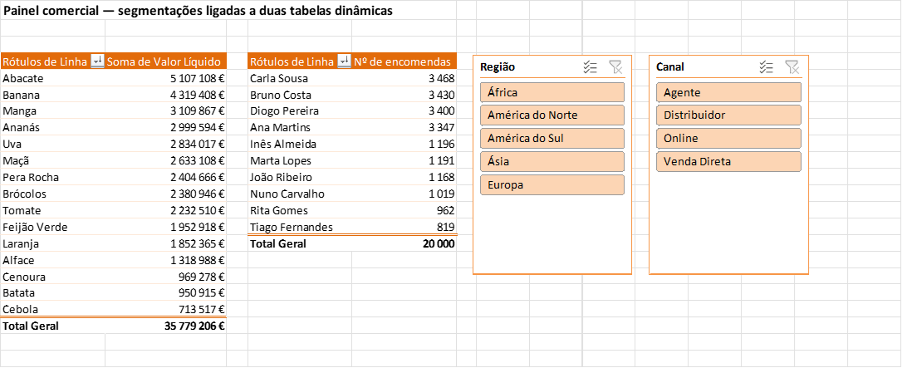Filter by Online channel
Screen dimensions: 902x368
coord(729,139)
